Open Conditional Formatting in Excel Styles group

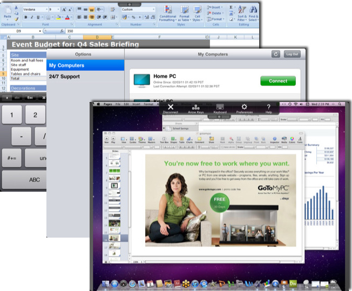pos(168,13)
